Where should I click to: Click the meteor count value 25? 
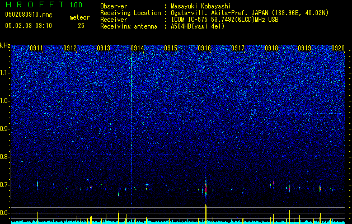[81, 26]
